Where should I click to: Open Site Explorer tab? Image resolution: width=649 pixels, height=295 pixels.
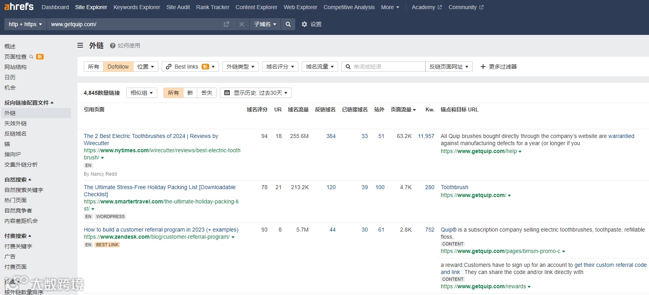91,7
